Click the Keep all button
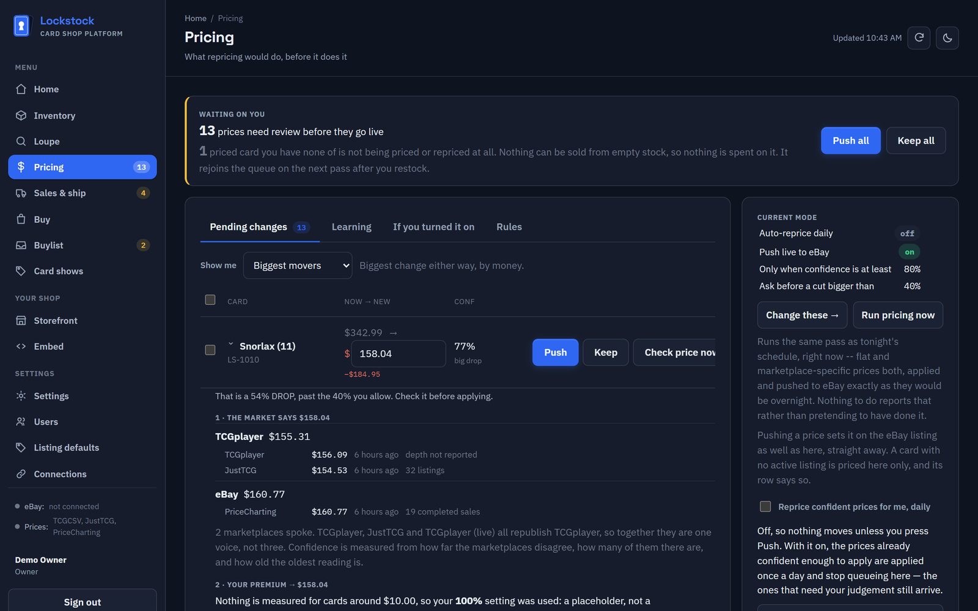The width and height of the screenshot is (978, 611). [x=916, y=141]
